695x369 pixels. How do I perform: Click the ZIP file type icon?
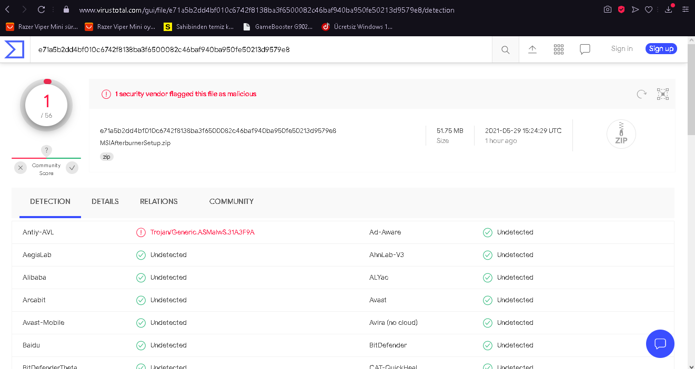tap(621, 134)
